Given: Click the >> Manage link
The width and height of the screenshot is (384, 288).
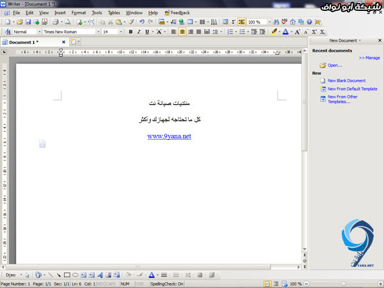Looking at the screenshot, I should [x=369, y=58].
